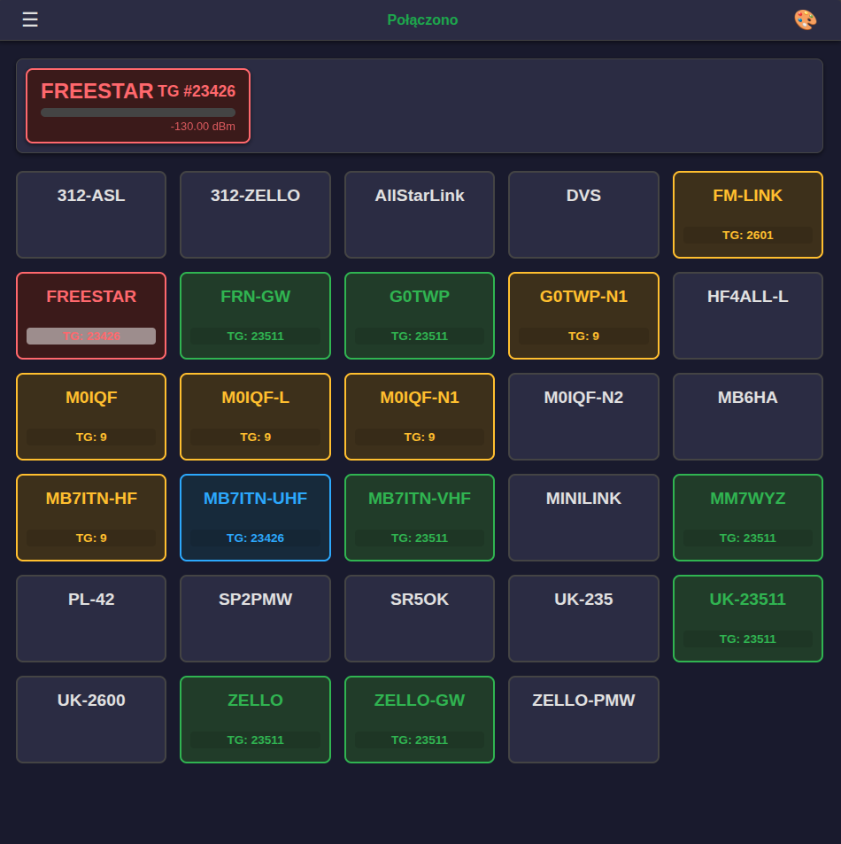The width and height of the screenshot is (841, 844).
Task: Open the hamburger menu
Action: click(x=30, y=19)
